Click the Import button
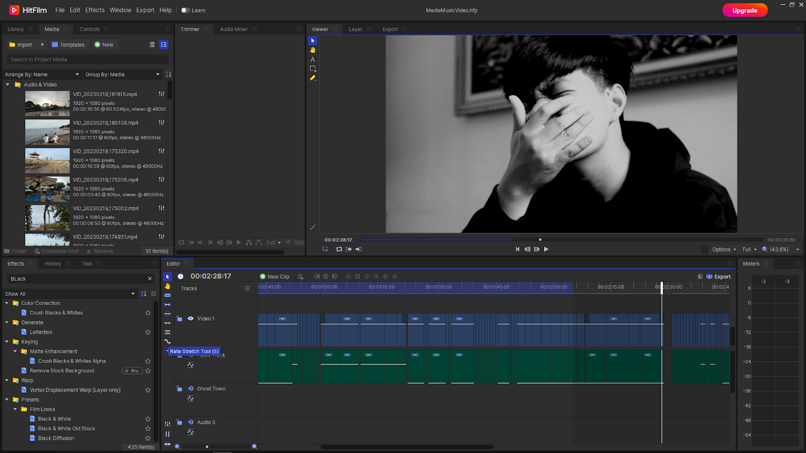Viewport: 806px width, 453px height. click(x=21, y=45)
